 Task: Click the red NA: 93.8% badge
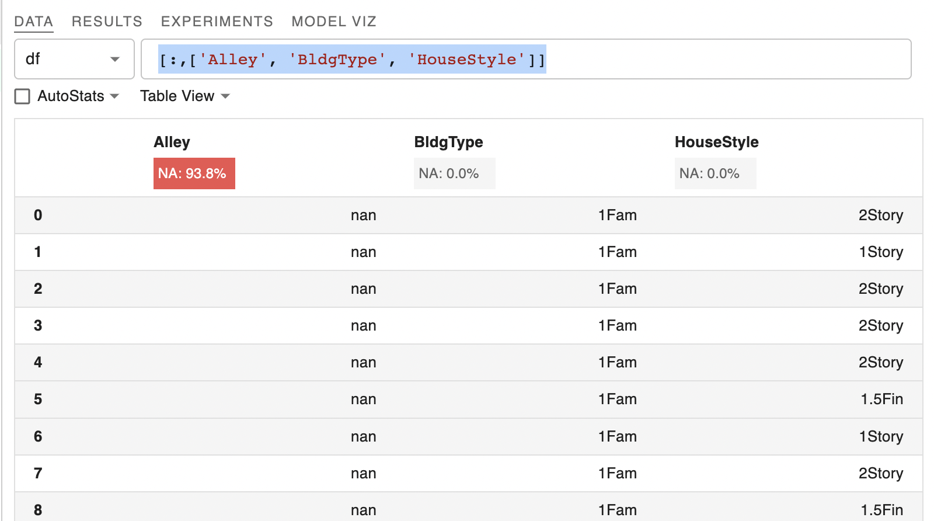[x=194, y=173]
